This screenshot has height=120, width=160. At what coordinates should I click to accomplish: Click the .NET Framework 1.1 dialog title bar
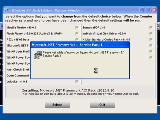80,45
